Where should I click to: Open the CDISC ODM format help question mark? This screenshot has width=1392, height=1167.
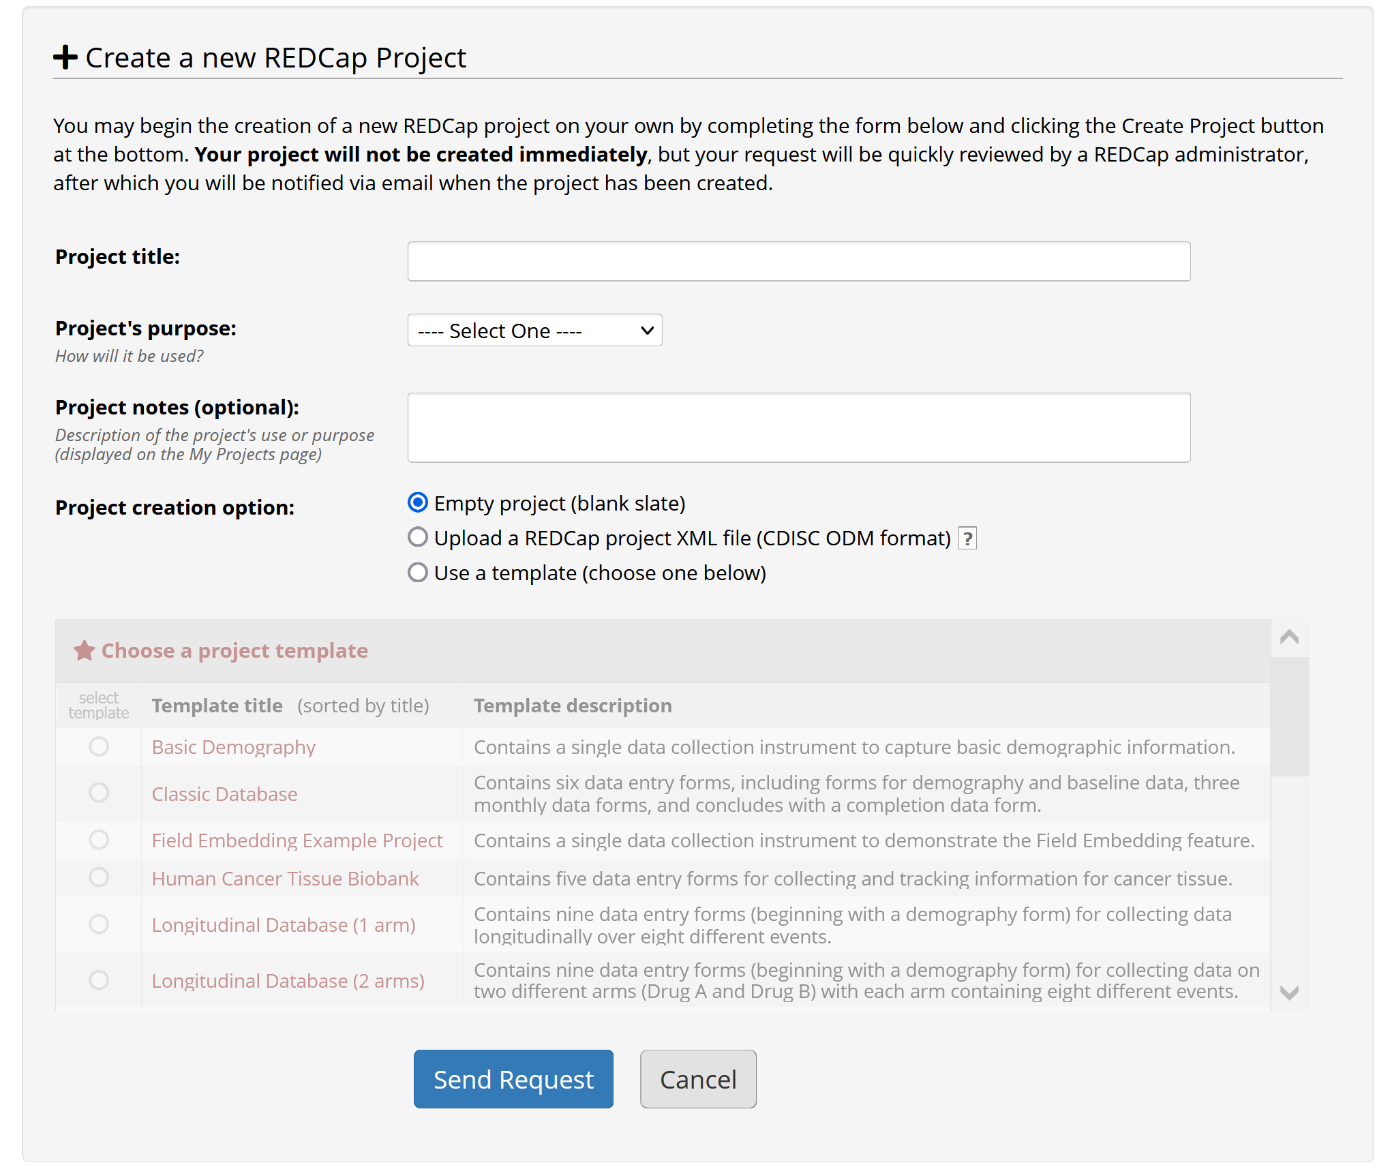967,539
